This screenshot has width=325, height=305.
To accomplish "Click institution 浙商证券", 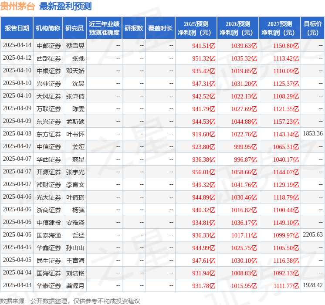I will (49, 210).
